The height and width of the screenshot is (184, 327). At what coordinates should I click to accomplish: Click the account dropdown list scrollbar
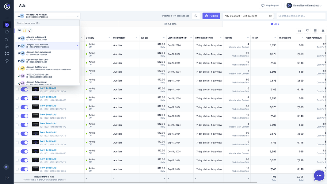pyautogui.click(x=80, y=51)
